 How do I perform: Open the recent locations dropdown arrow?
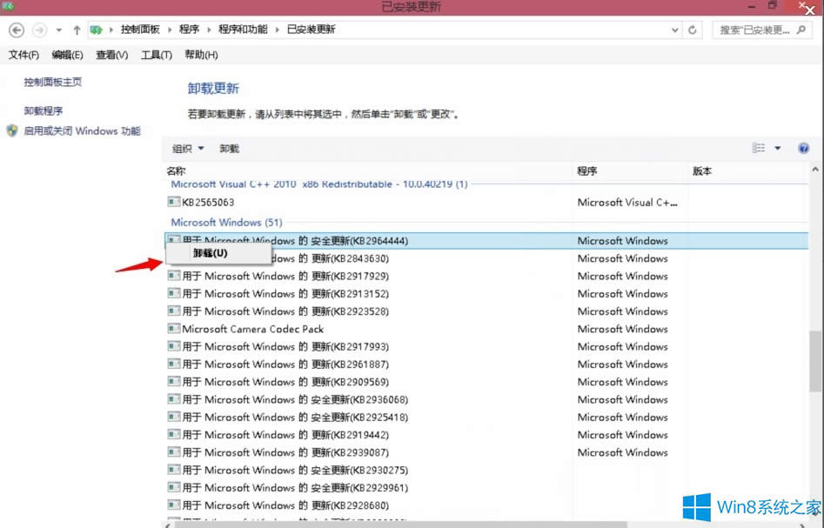(59, 30)
